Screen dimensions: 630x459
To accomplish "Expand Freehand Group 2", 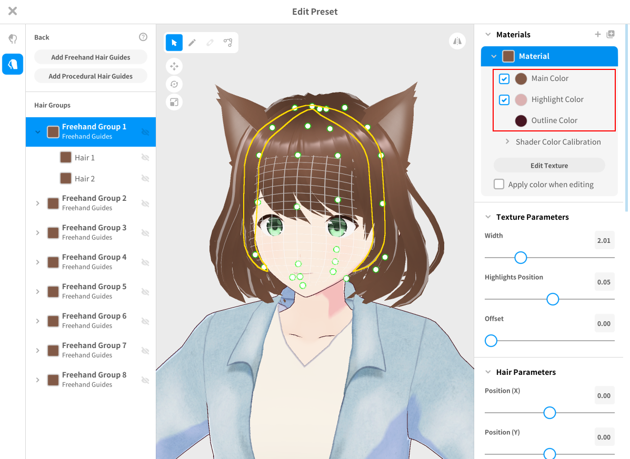I will pos(37,203).
